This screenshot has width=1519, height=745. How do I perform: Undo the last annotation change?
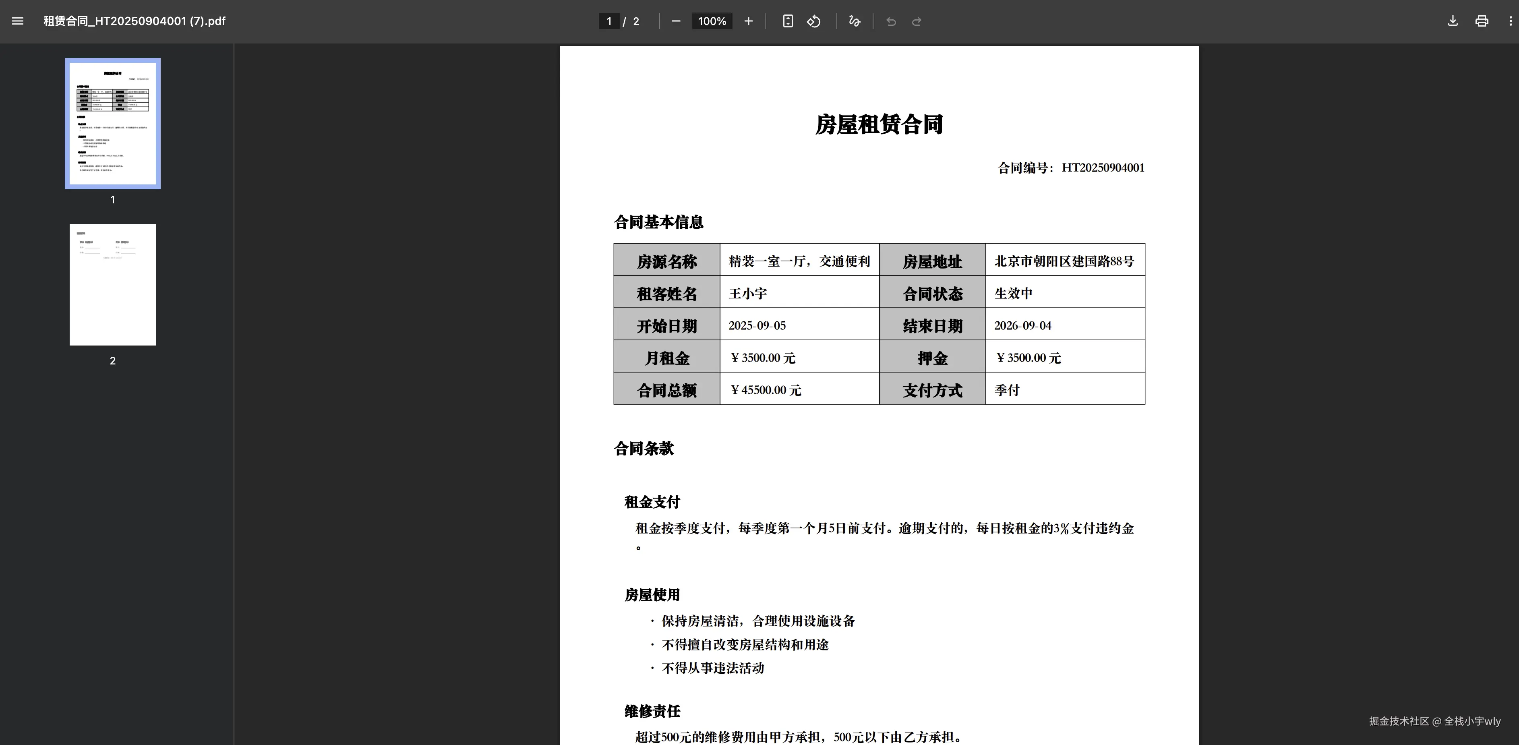coord(890,21)
